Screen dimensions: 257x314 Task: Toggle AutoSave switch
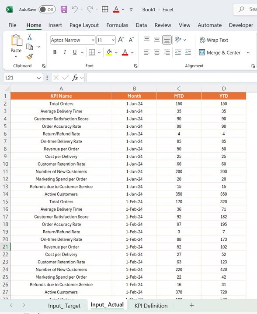tap(47, 10)
